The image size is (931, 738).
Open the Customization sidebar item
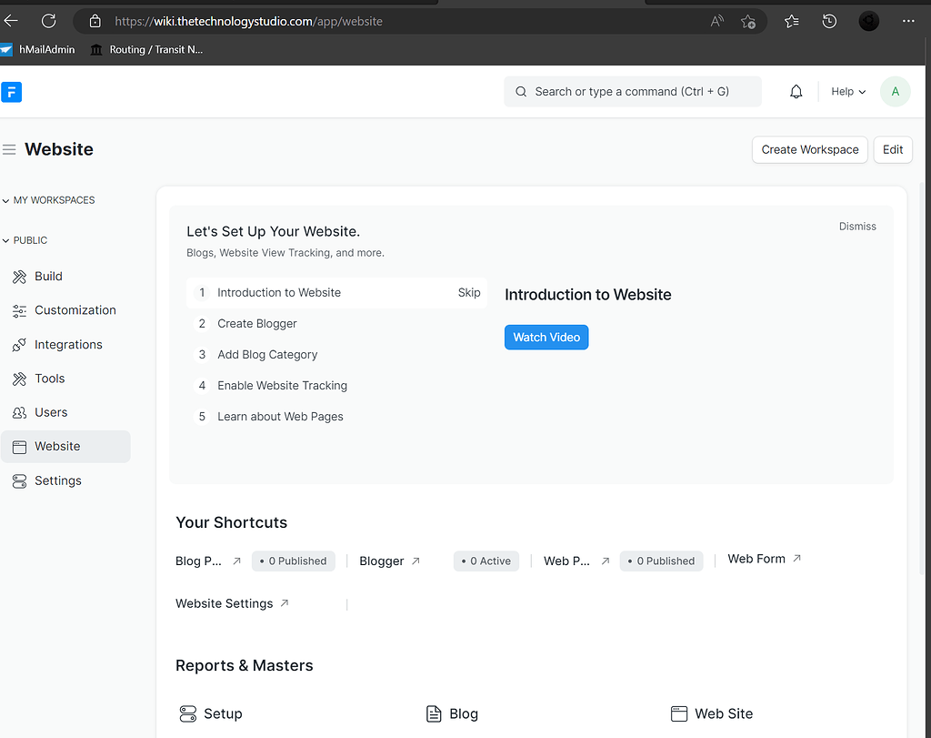[x=75, y=310]
